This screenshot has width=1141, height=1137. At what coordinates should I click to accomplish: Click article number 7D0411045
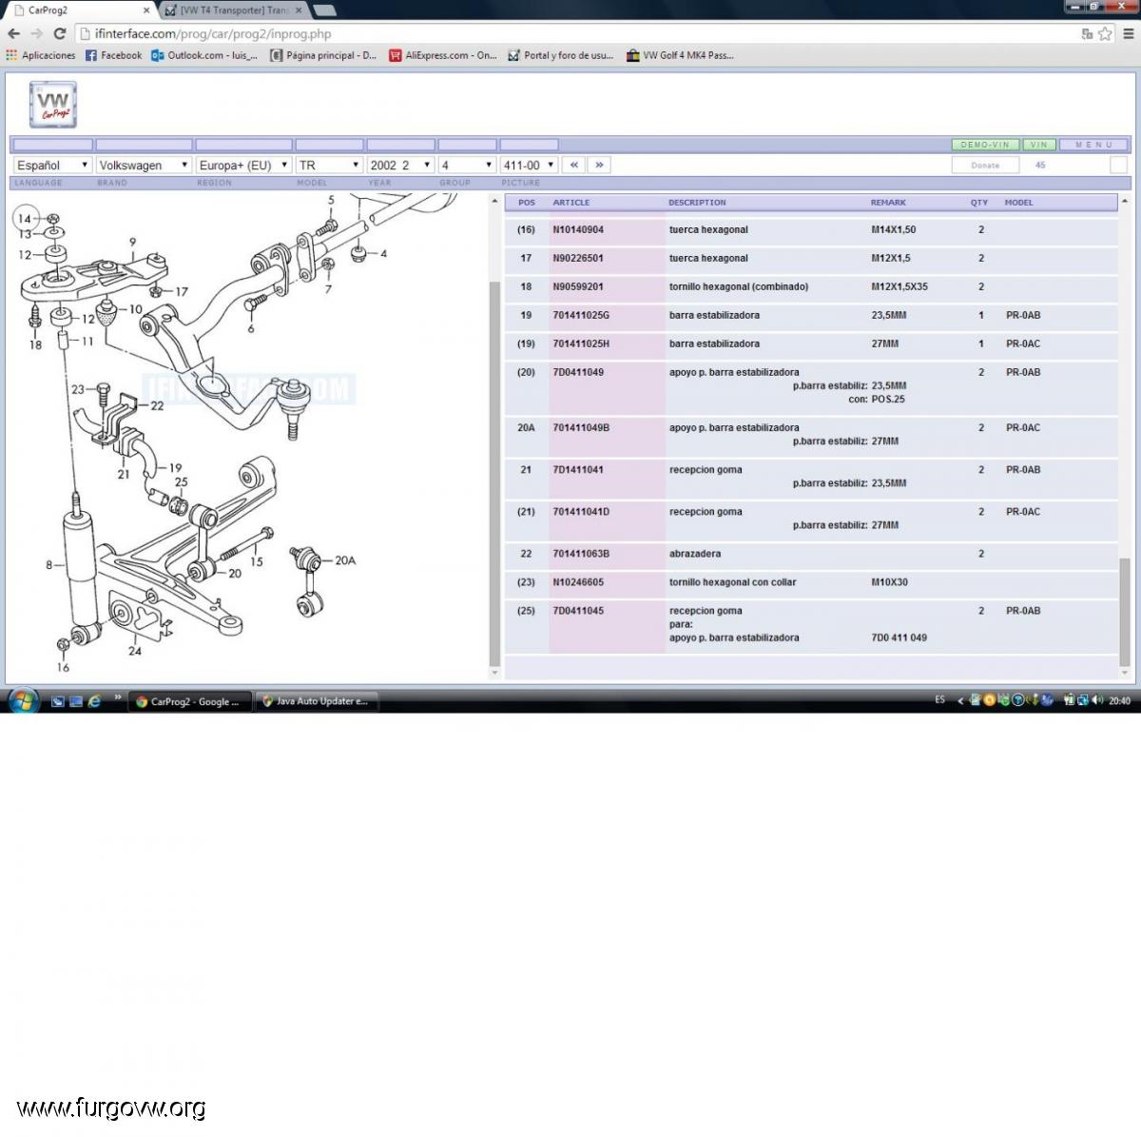click(578, 611)
